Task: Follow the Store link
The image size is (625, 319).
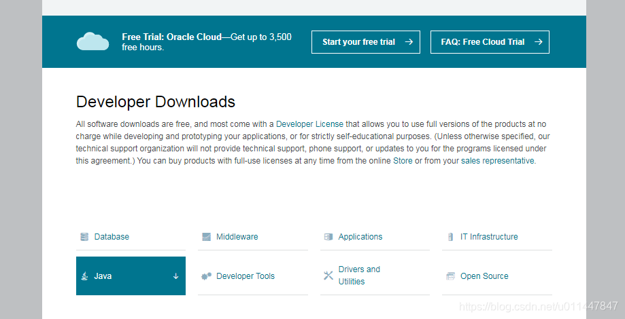Action: tap(403, 161)
